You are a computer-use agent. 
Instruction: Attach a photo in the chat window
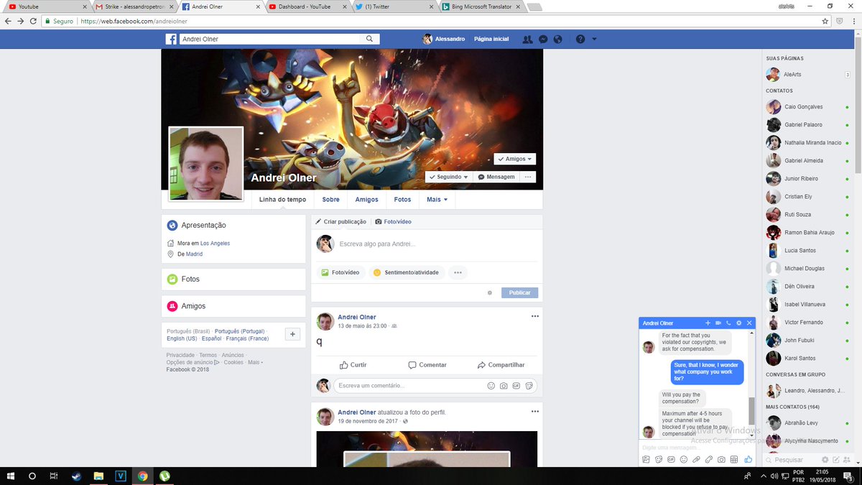pos(646,459)
